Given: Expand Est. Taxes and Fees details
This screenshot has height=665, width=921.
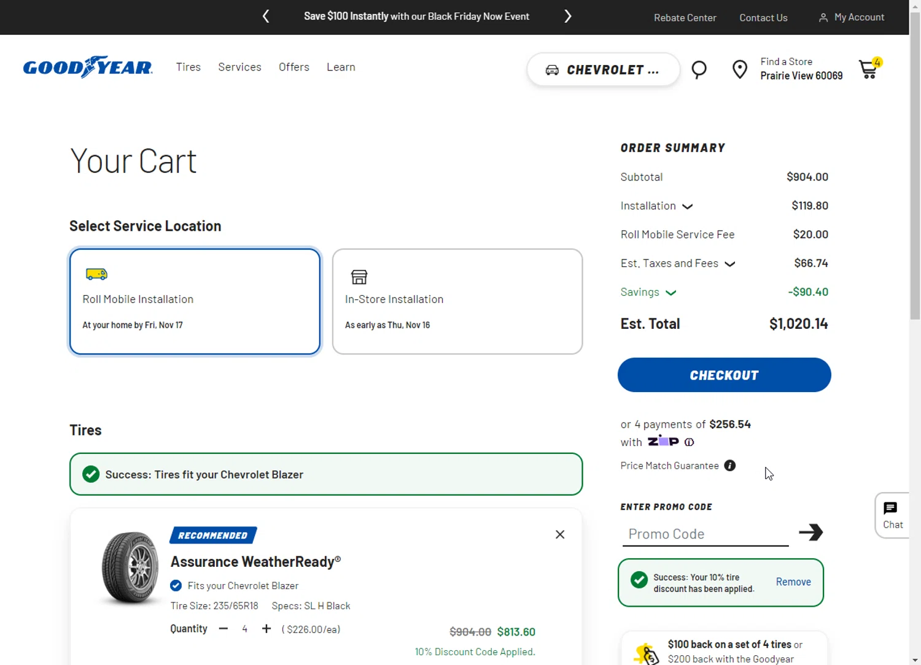Looking at the screenshot, I should click(730, 264).
